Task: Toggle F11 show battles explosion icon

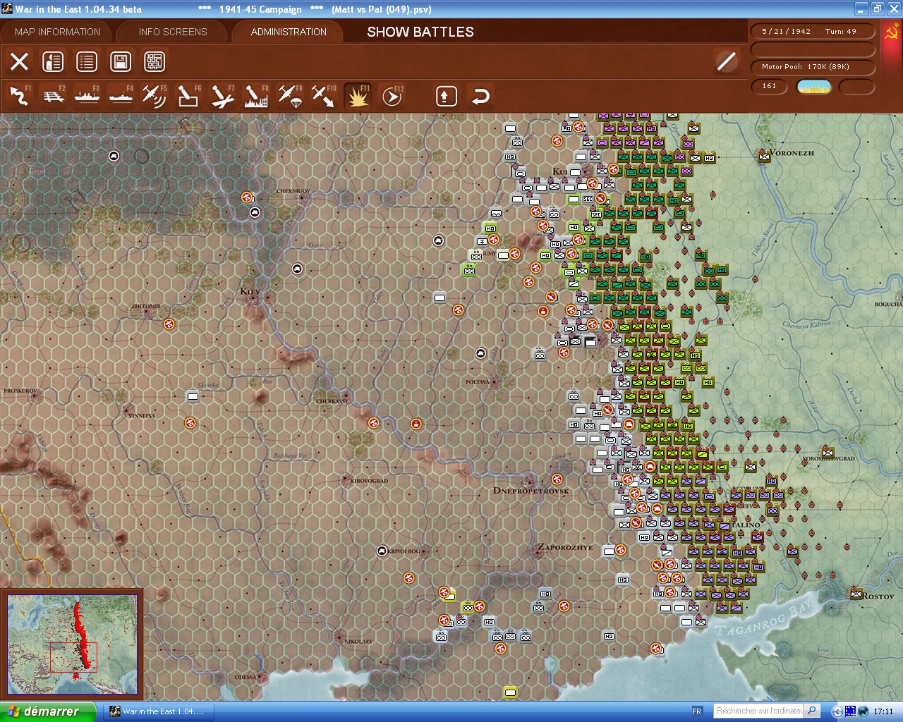Action: coord(358,96)
